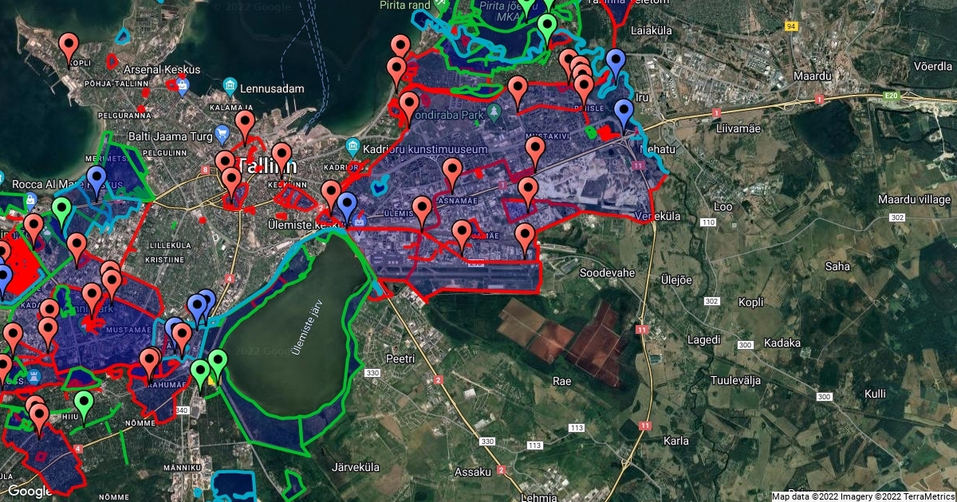
Task: Click the Peetri label
Action: click(x=400, y=359)
